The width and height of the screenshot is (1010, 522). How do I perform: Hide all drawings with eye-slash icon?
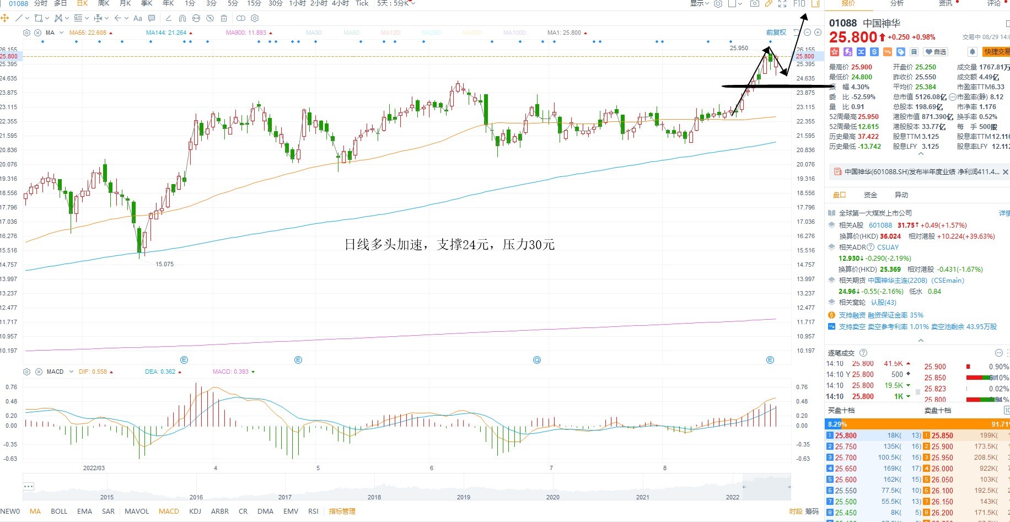pos(210,18)
